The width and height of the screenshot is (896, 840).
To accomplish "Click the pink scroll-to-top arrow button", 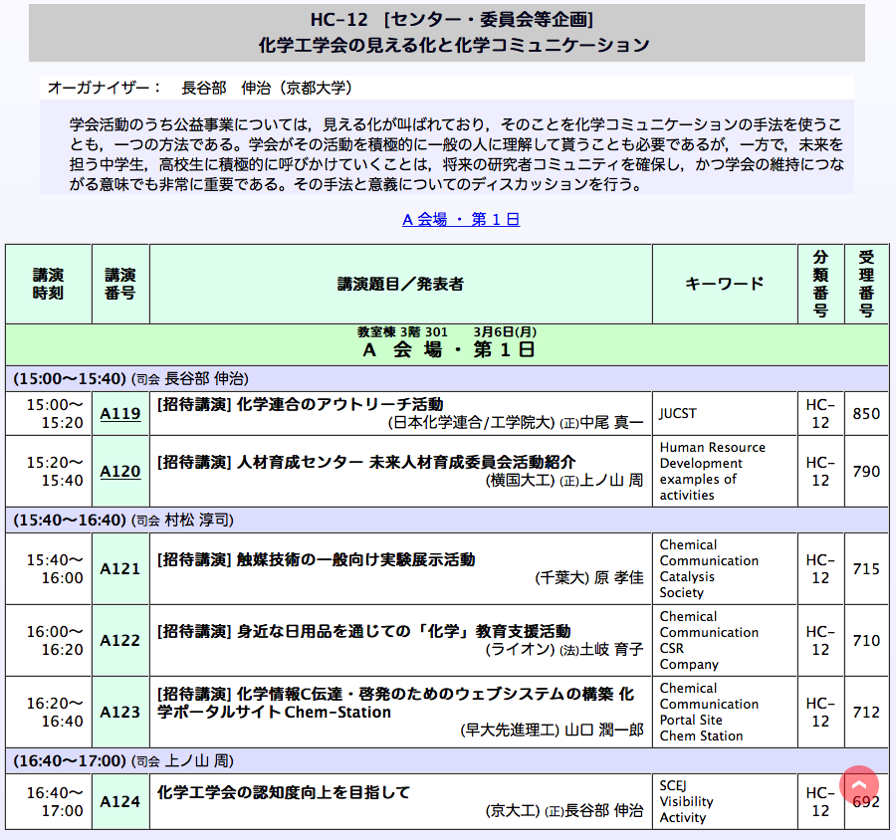I will pyautogui.click(x=859, y=785).
